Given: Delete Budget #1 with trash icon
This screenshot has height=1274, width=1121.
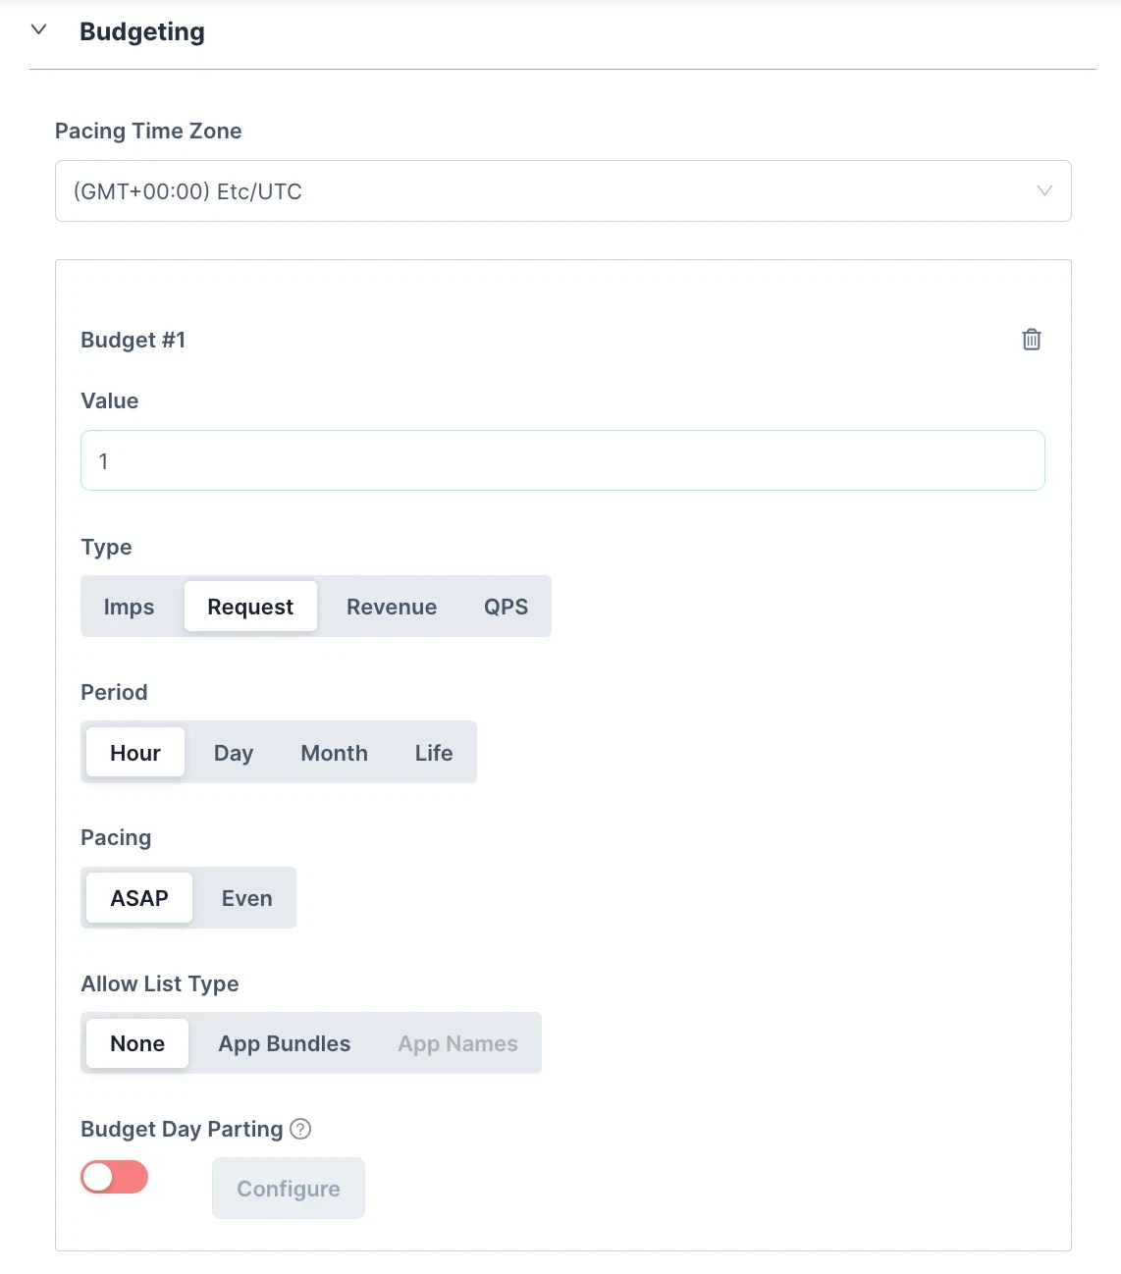Looking at the screenshot, I should [x=1032, y=340].
